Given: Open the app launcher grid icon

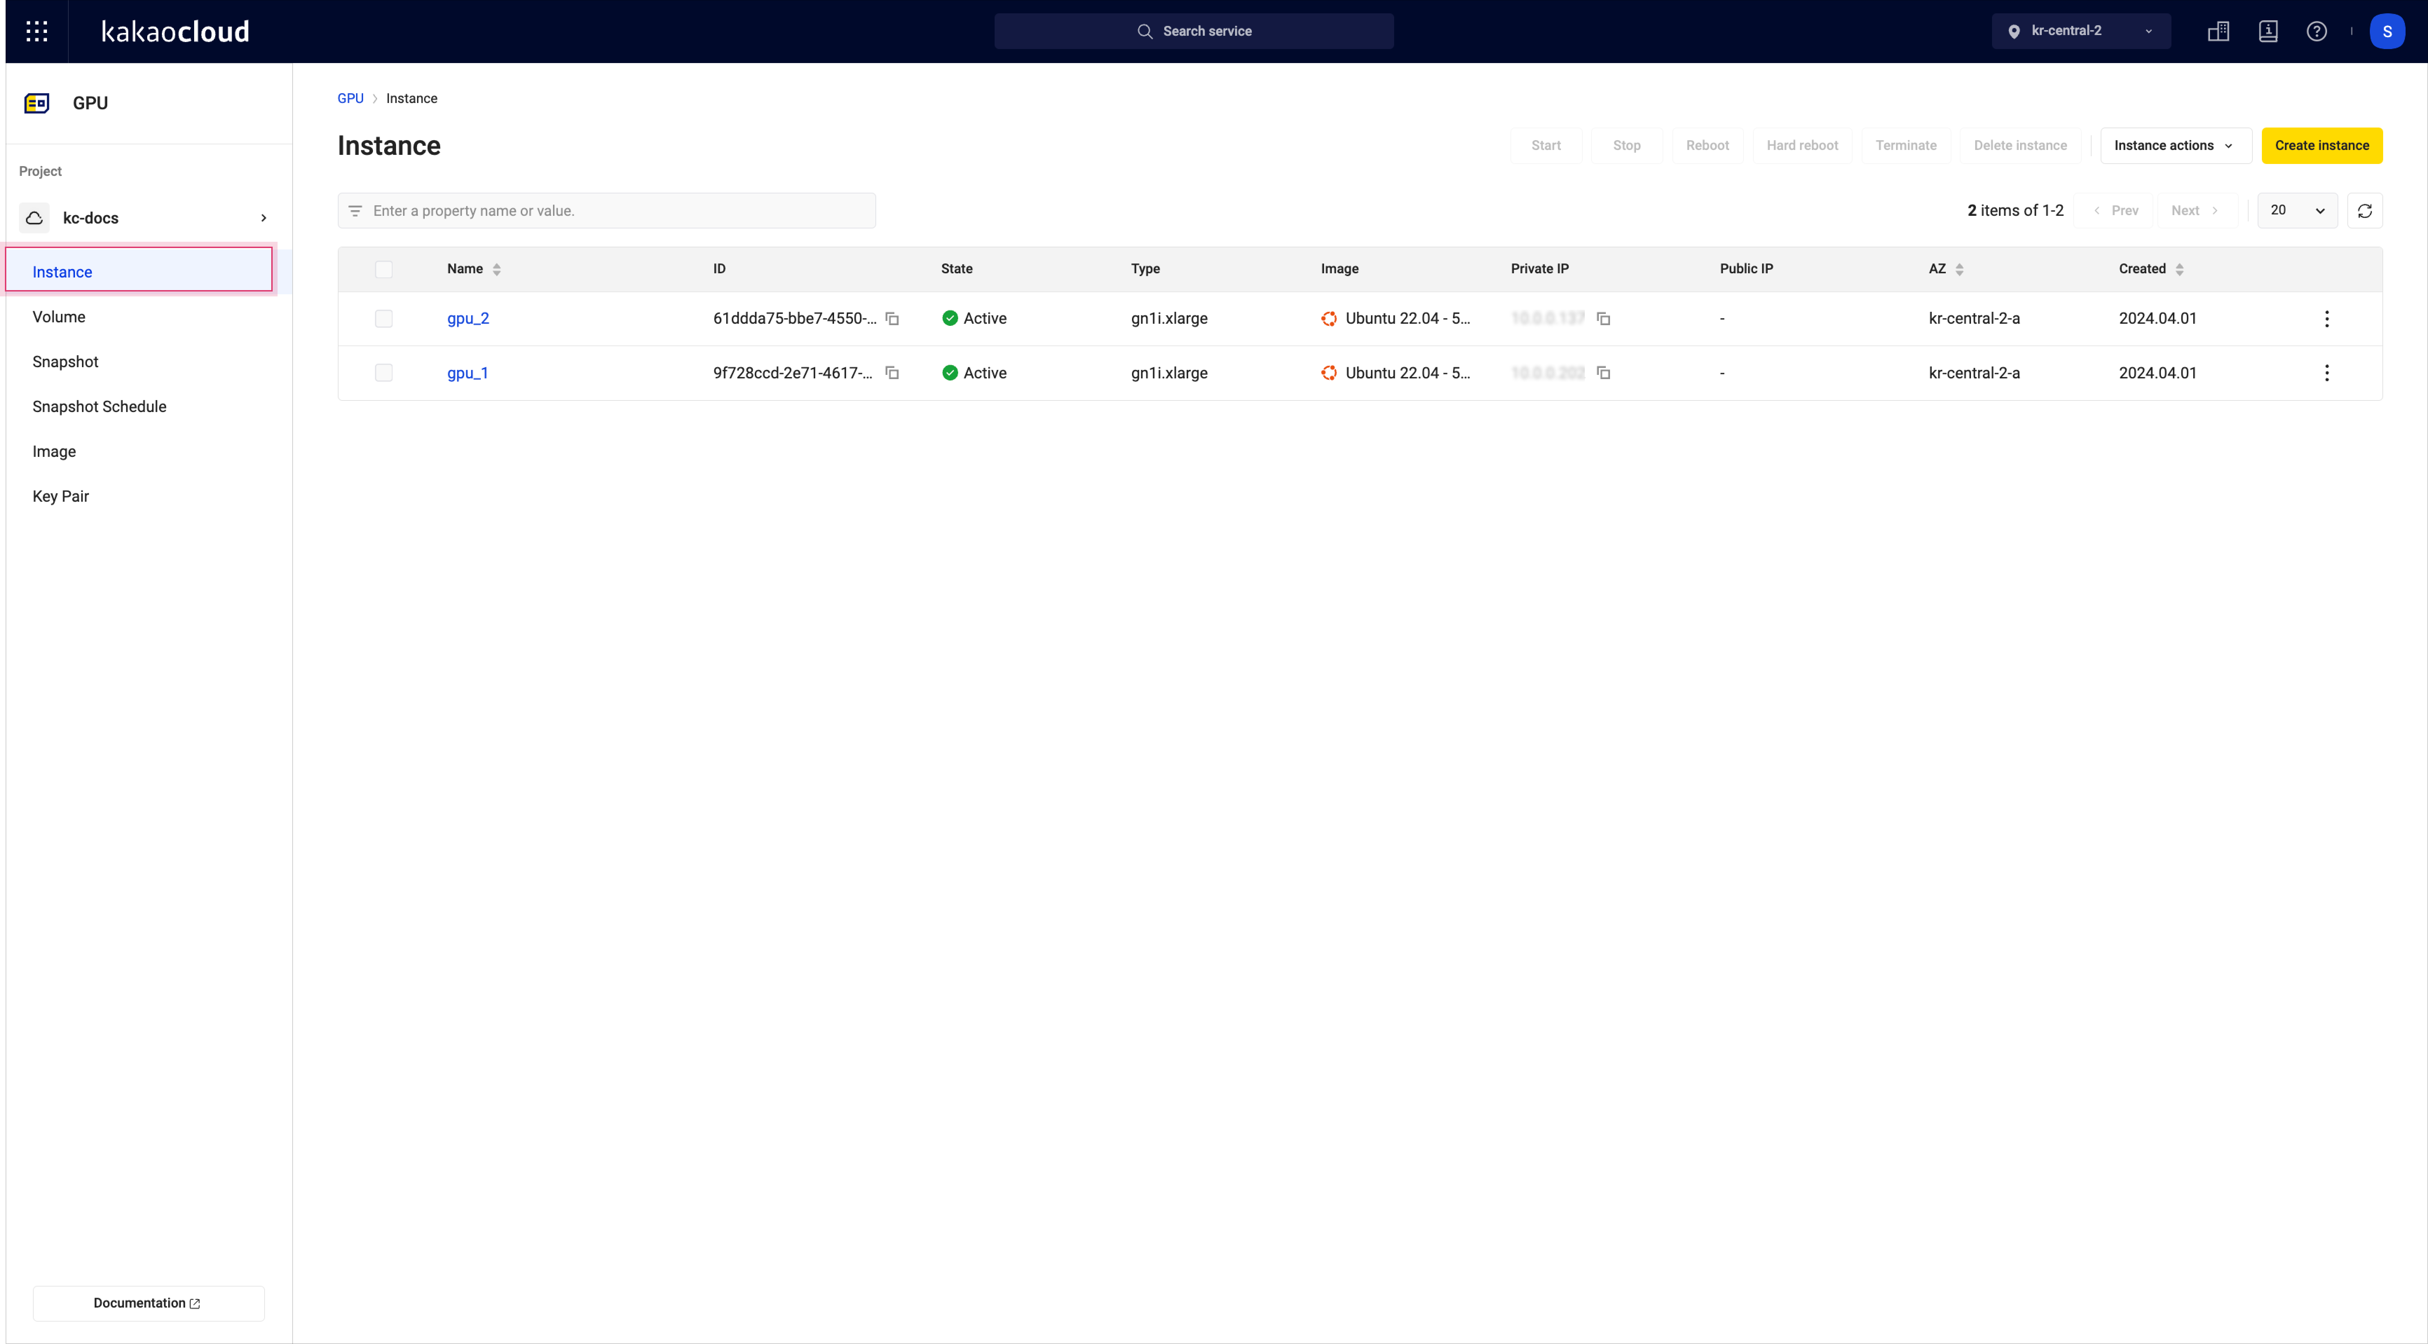Looking at the screenshot, I should pyautogui.click(x=37, y=31).
